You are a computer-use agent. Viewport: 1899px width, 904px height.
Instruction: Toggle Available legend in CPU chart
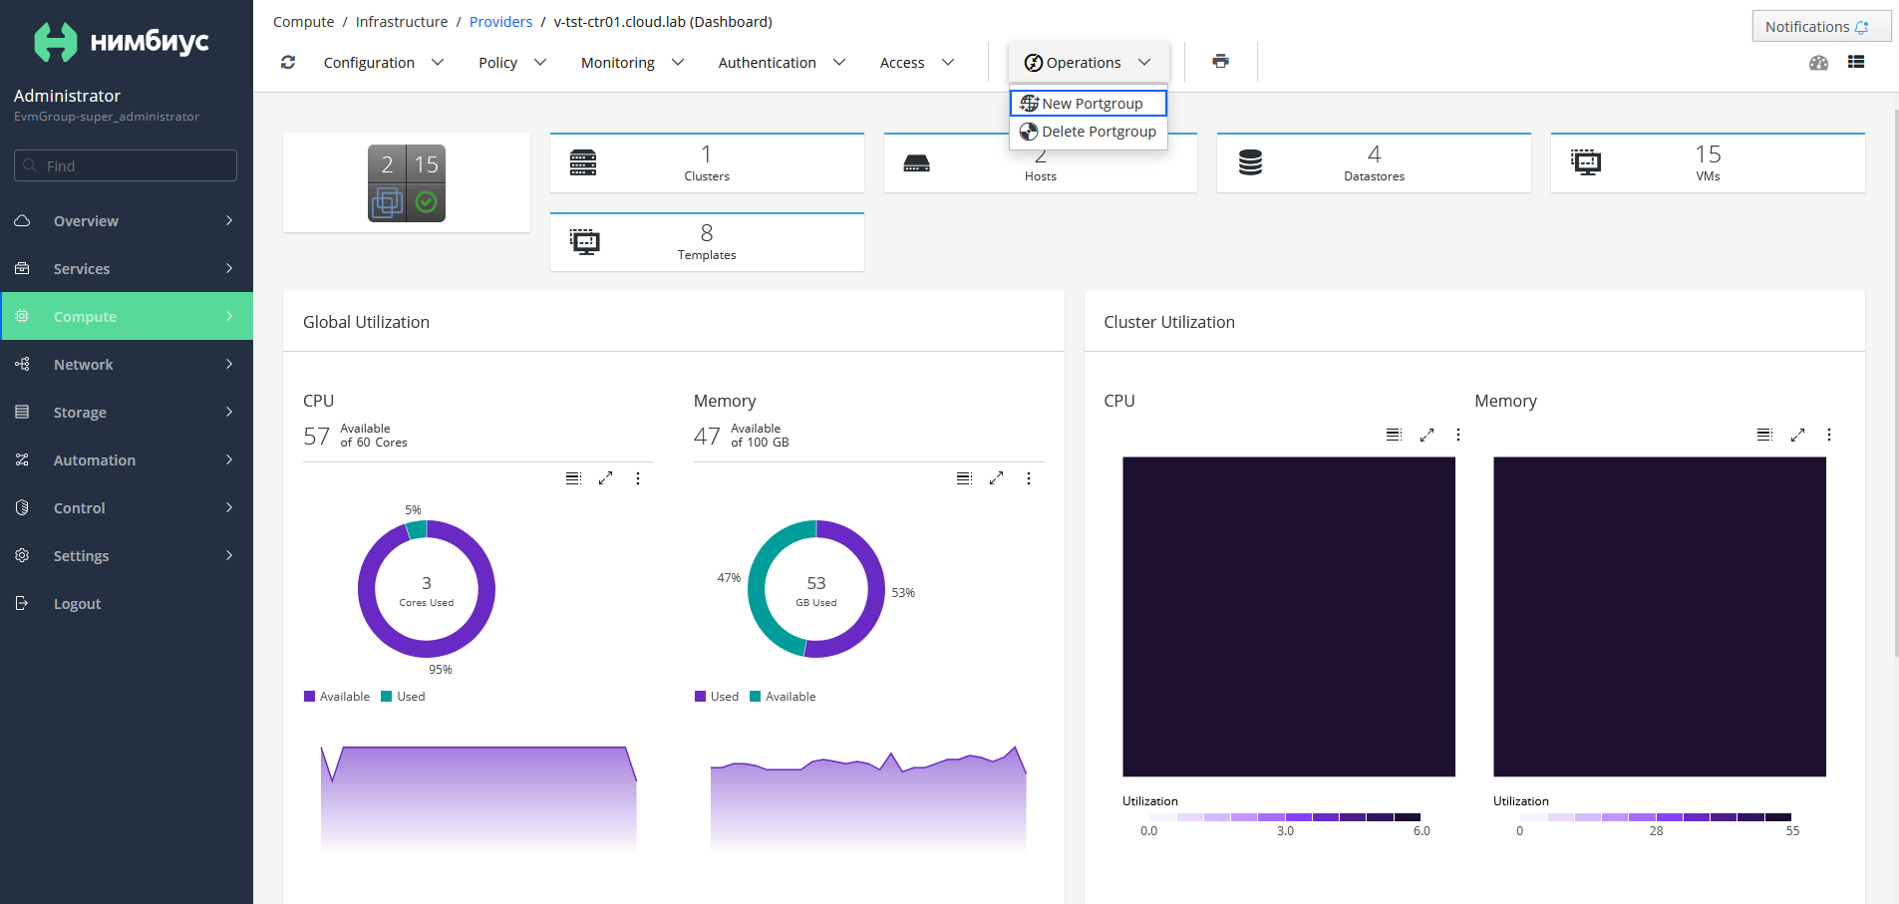tap(337, 697)
